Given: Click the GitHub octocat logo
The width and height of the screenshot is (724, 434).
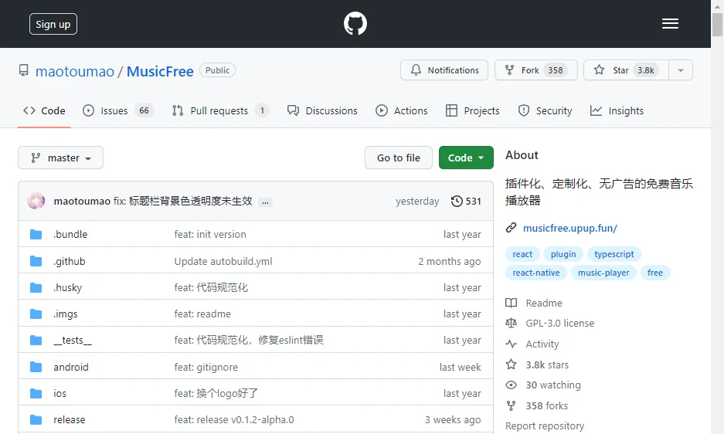Looking at the screenshot, I should coord(355,23).
